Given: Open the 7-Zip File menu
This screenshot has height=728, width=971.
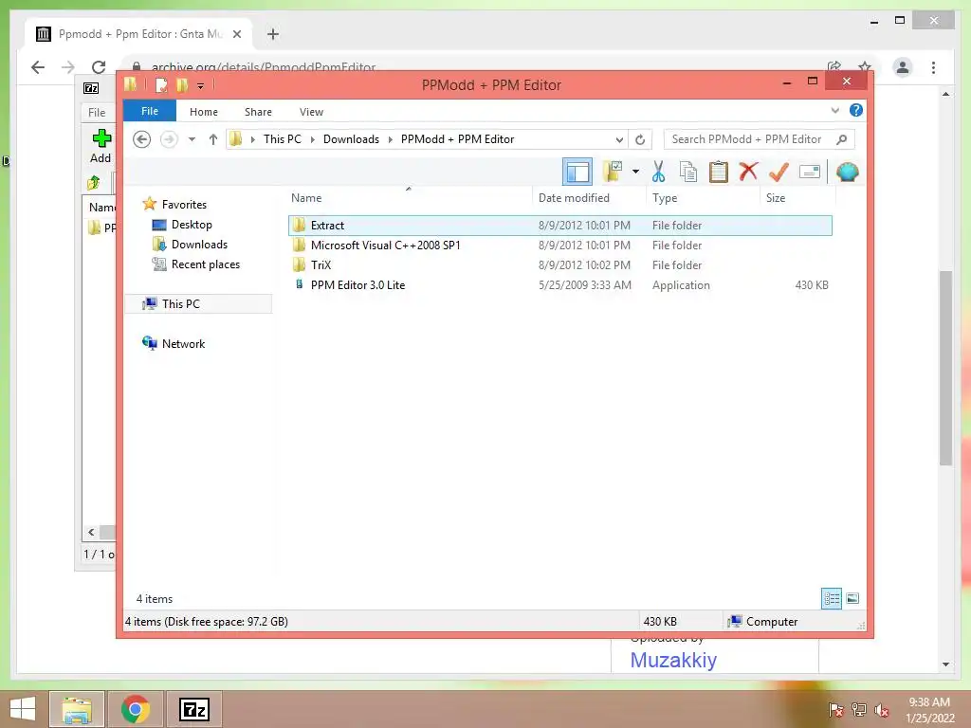Looking at the screenshot, I should click(97, 112).
